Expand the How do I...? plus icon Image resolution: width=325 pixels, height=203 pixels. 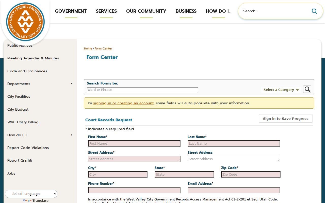click(x=72, y=135)
